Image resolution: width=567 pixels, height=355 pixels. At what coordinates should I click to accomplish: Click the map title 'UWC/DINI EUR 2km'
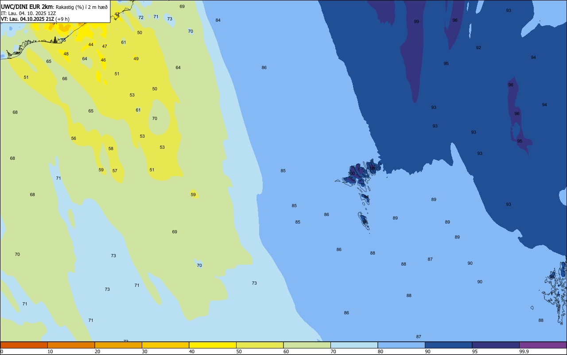click(x=27, y=7)
